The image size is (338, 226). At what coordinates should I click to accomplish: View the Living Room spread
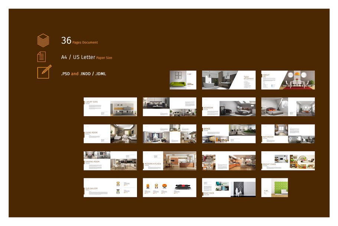(x=110, y=134)
